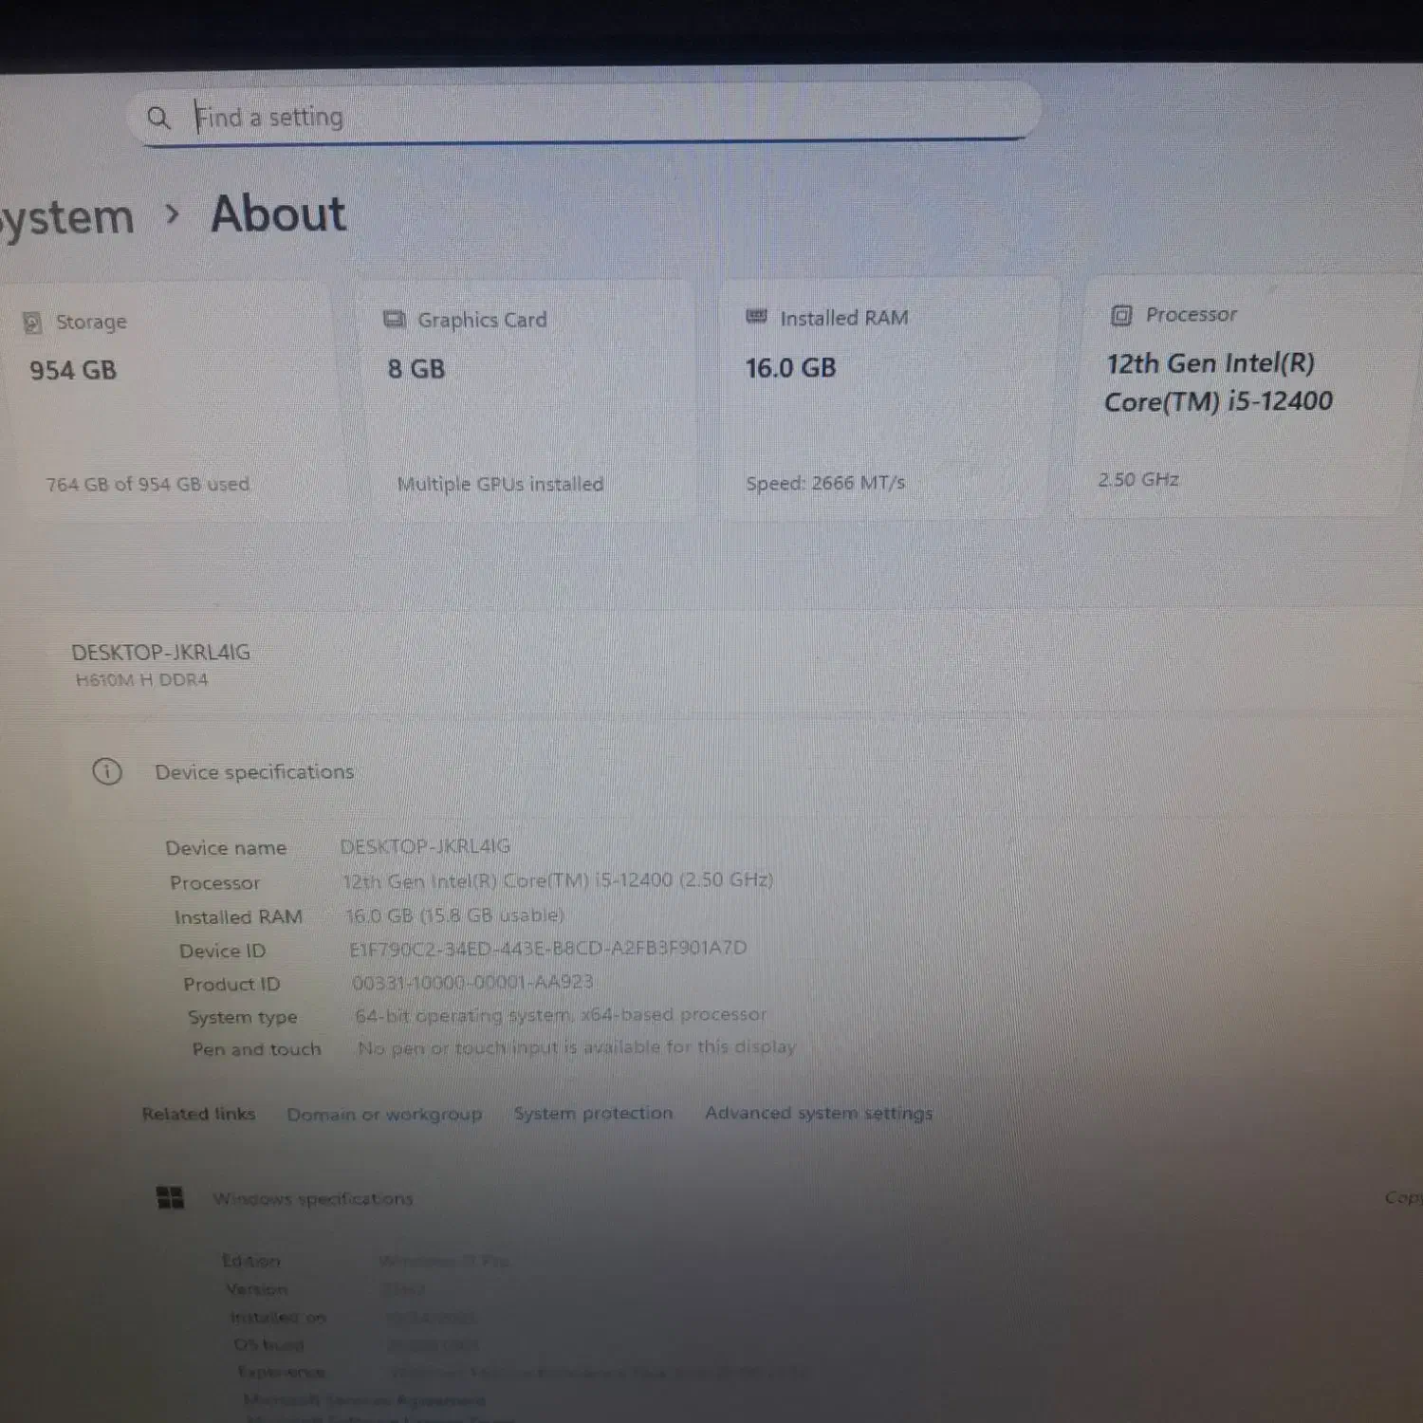Select "16.0 GB (15.8 GB usable)" value
The width and height of the screenshot is (1423, 1423).
(x=455, y=915)
